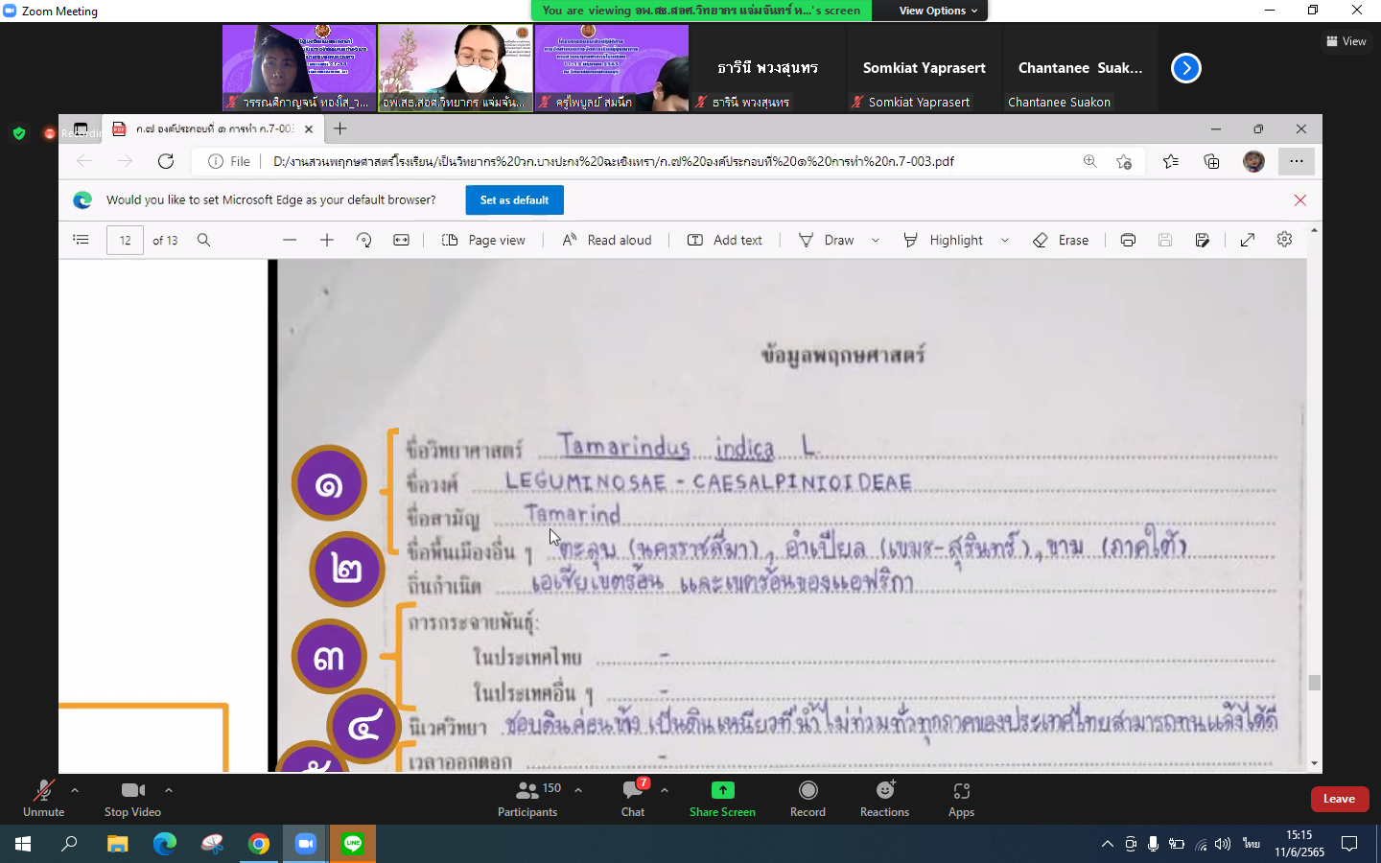Open Edge Favorites list
Screen dimensions: 1381x863
click(1171, 161)
